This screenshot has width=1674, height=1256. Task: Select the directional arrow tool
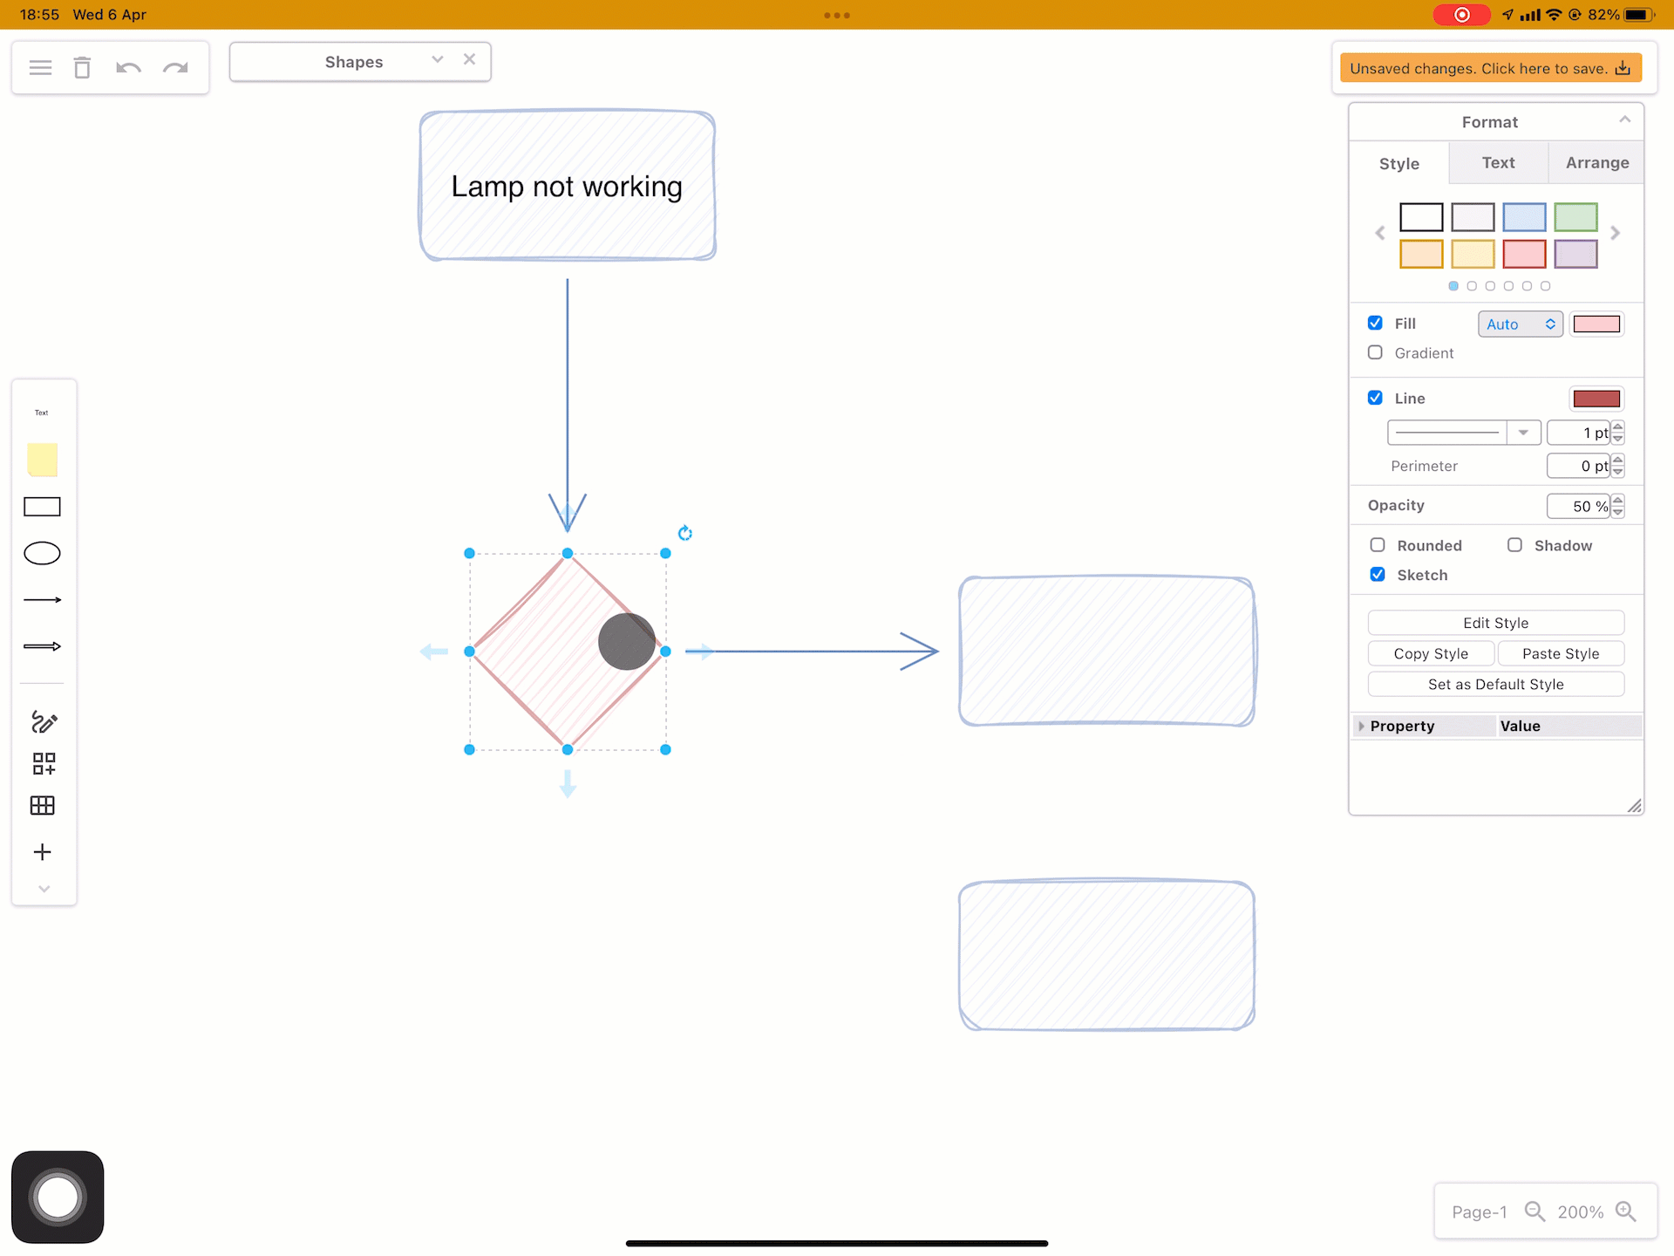44,645
